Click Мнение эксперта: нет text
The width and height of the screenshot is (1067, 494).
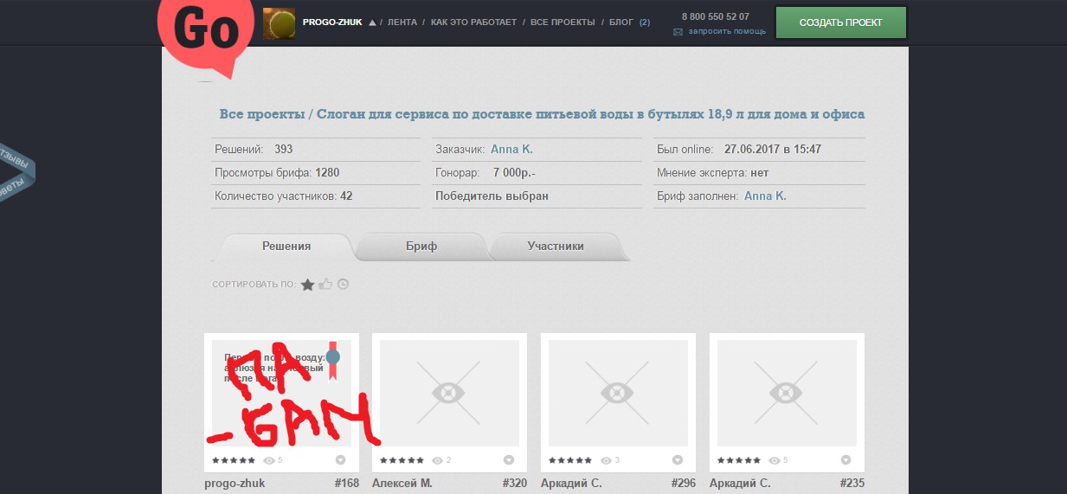711,173
